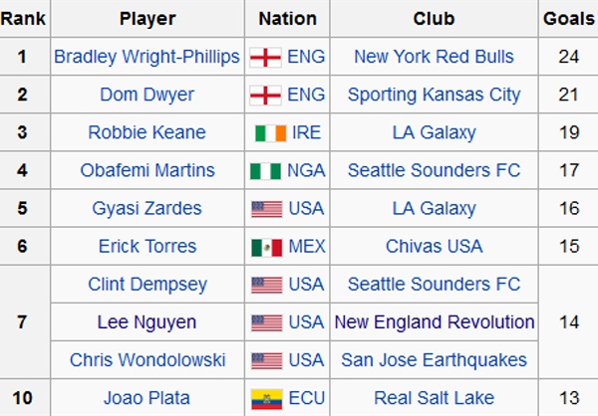598x416 pixels.
Task: Open Bradley Wright-Phillips player link
Action: tap(147, 57)
